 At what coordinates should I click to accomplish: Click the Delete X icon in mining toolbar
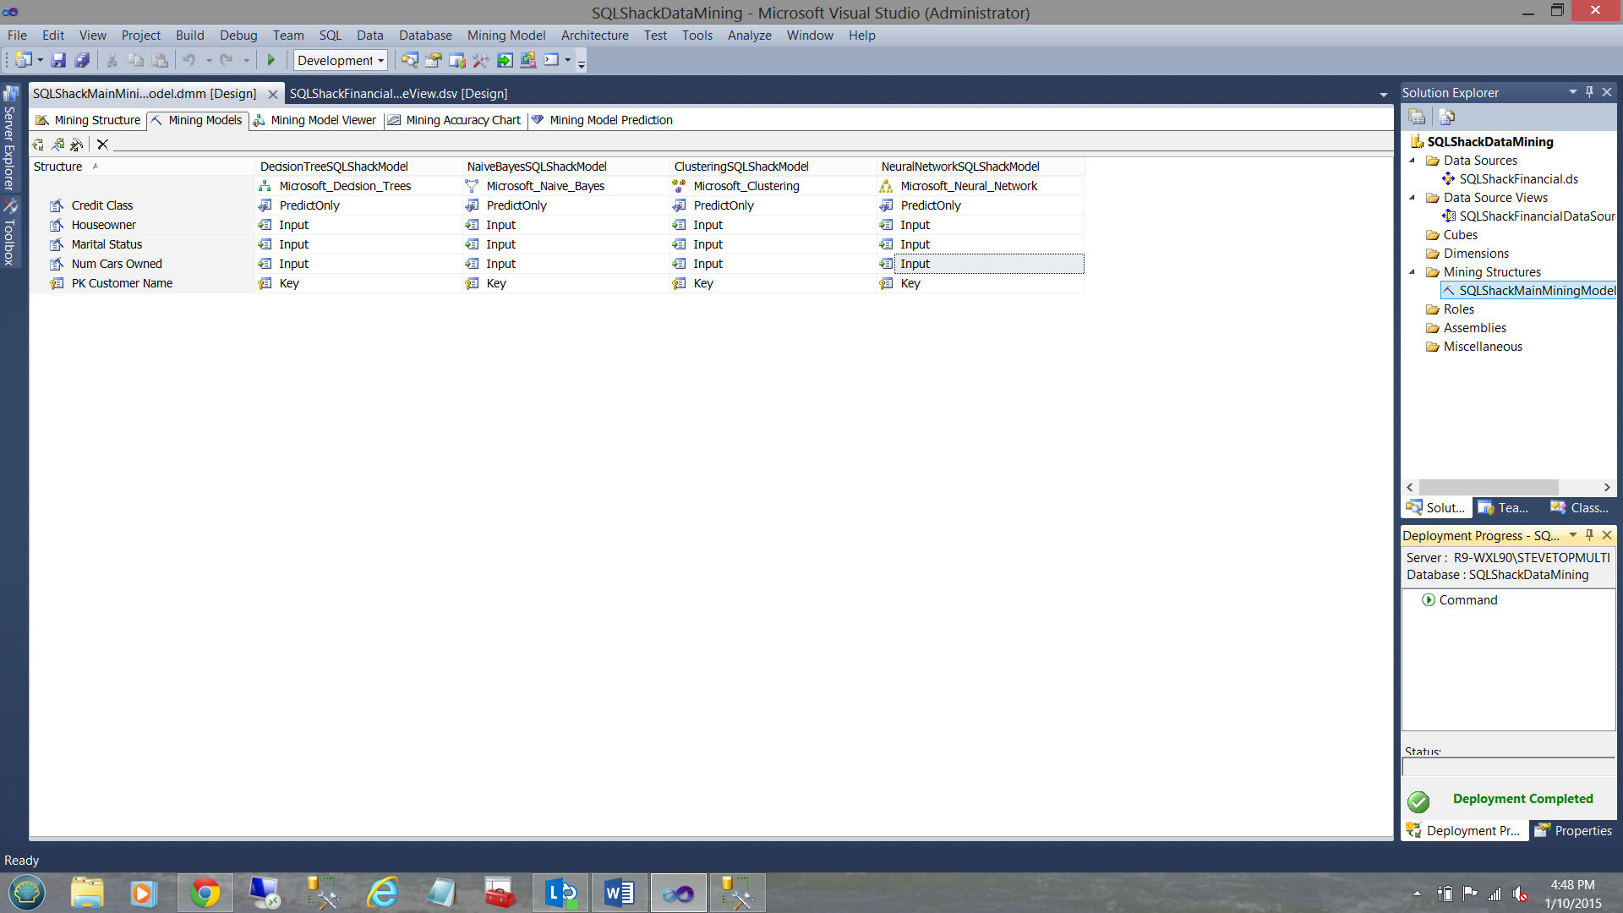pyautogui.click(x=103, y=145)
